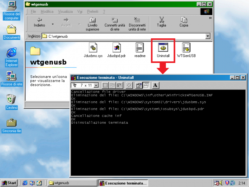The image size is (249, 187).
Task: Click the Copia copy button
Action: click(x=184, y=22)
